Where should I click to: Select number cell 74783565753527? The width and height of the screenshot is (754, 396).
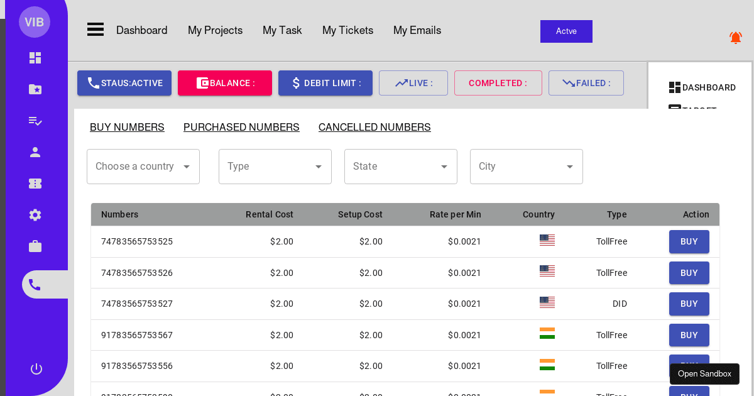(137, 304)
